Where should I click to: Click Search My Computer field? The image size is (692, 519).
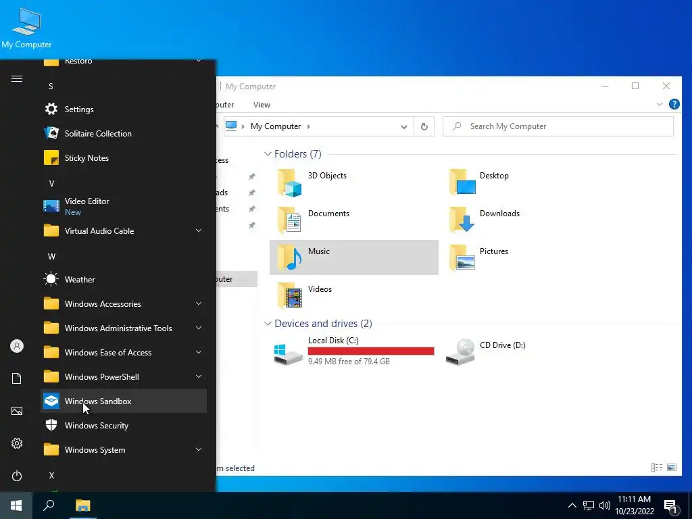[558, 126]
